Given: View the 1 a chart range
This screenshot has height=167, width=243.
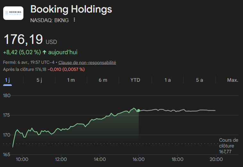Looking at the screenshot, I should 167,80.
